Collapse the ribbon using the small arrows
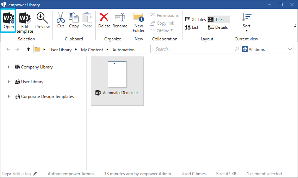The width and height of the screenshot is (298, 178). click(x=295, y=25)
